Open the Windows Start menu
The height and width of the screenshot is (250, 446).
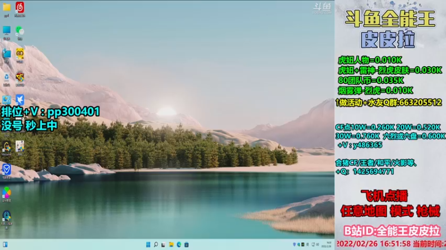[148, 244]
